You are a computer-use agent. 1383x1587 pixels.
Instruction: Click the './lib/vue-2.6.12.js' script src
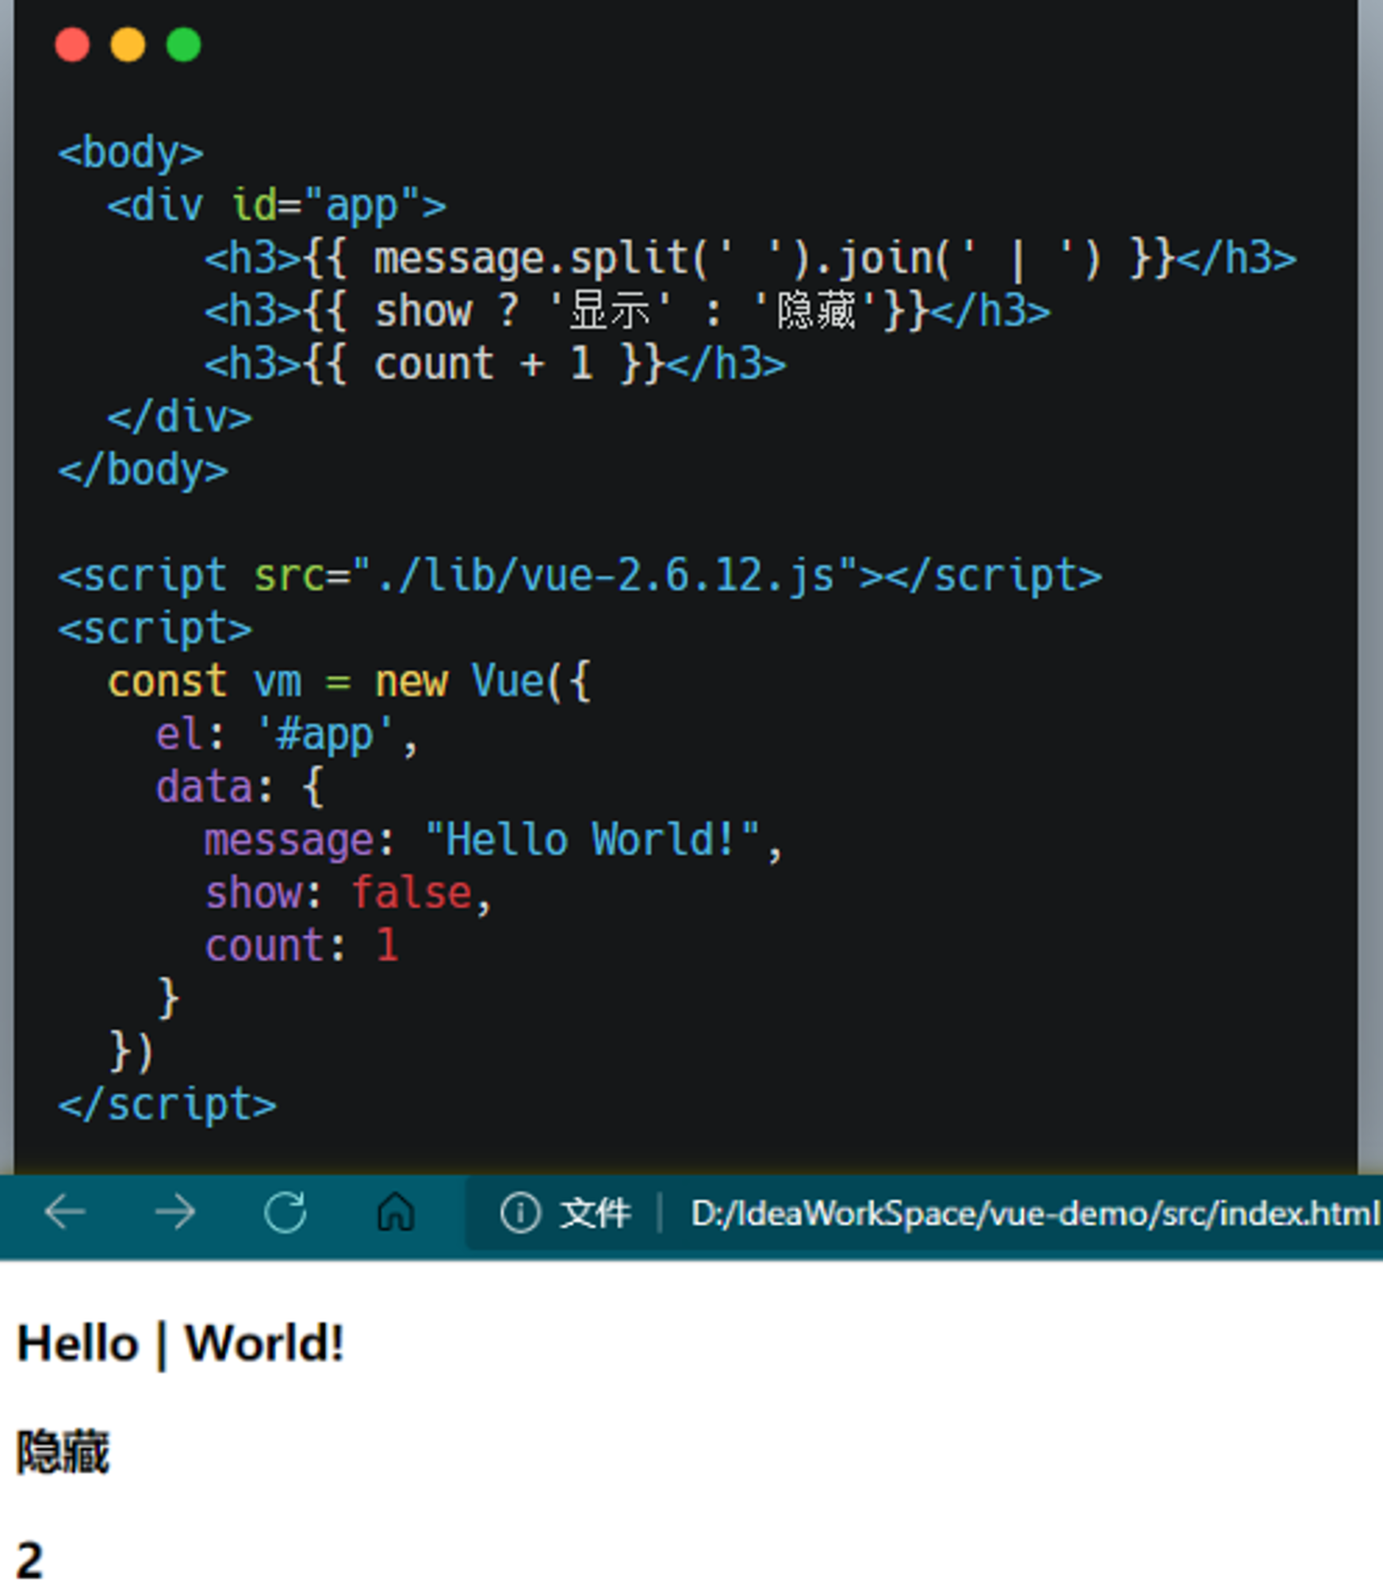click(x=607, y=574)
